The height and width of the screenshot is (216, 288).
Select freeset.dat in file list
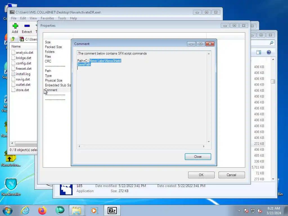click(x=24, y=69)
